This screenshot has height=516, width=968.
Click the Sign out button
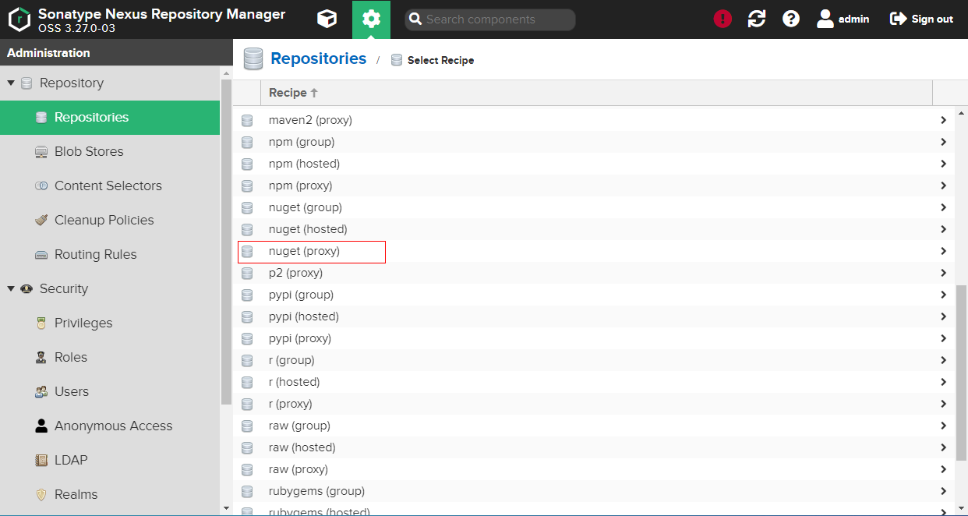[921, 19]
